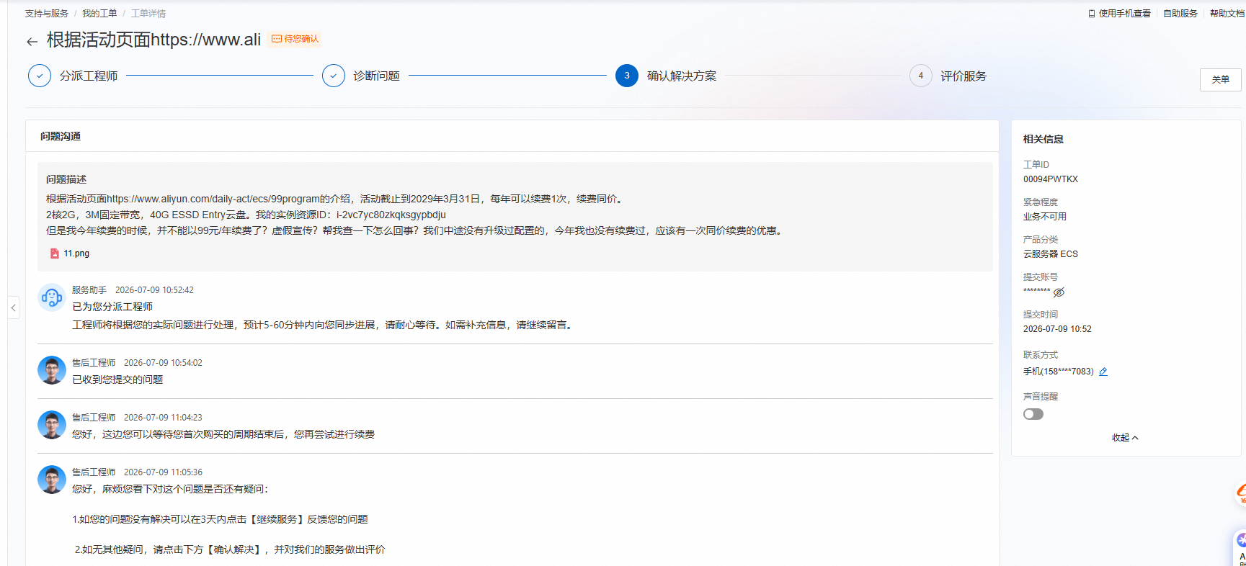Select 确认解决方案 step label
The width and height of the screenshot is (1246, 566).
(x=682, y=76)
